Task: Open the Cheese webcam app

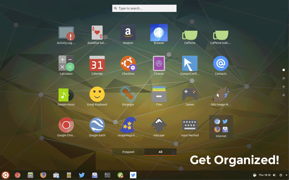Action: (x=159, y=64)
